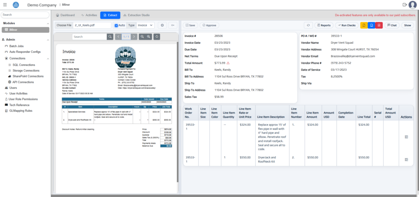This screenshot has width=419, height=197.
Task: Click the Vendor Phone value (979) 243-5752
Action: [x=341, y=63]
